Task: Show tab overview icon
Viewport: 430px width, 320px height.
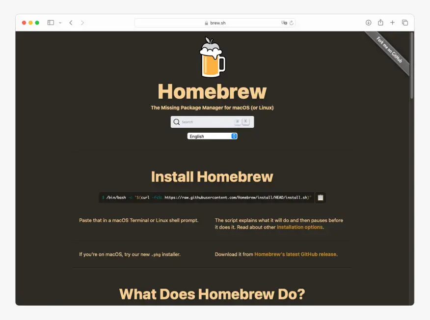Action: (405, 23)
